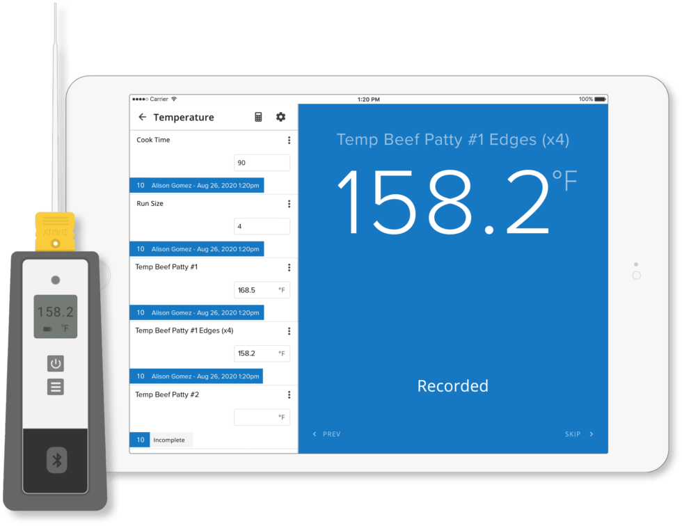Open the Temp Beef Patty #1 kebab menu
The width and height of the screenshot is (682, 526).
coord(289,267)
